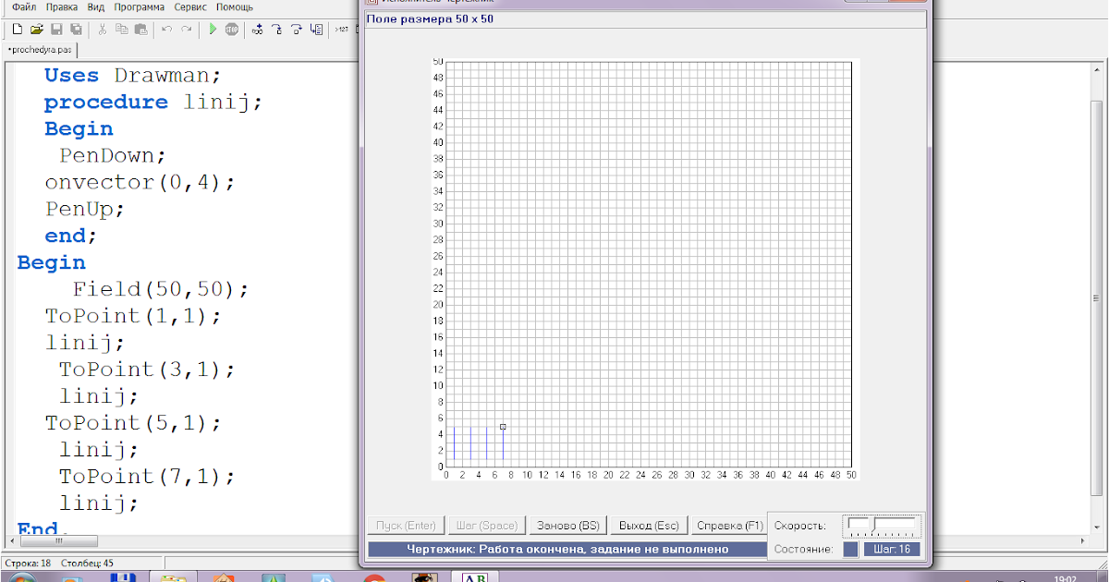Run the program with the green play icon
The image size is (1109, 582).
pyautogui.click(x=213, y=30)
